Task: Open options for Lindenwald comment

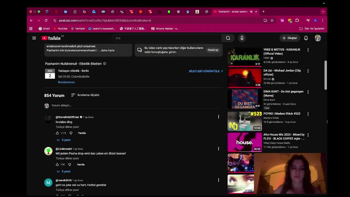Action: [218, 149]
